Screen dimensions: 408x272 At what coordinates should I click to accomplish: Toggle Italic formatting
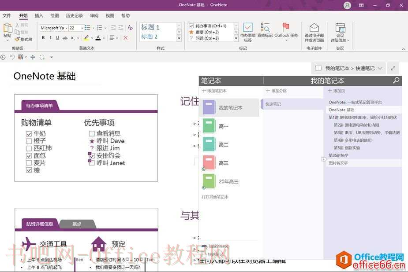point(50,38)
